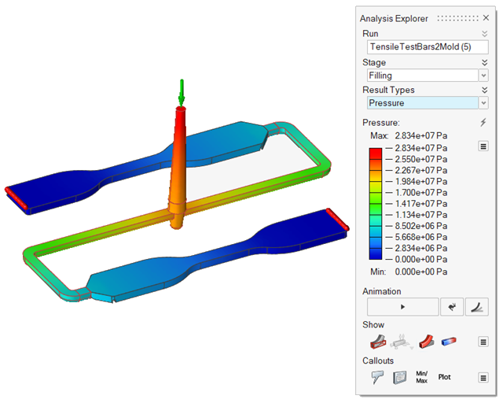Image resolution: width=503 pixels, height=403 pixels.
Task: Click the Pressure legend lightning bolt icon
Action: coord(483,123)
